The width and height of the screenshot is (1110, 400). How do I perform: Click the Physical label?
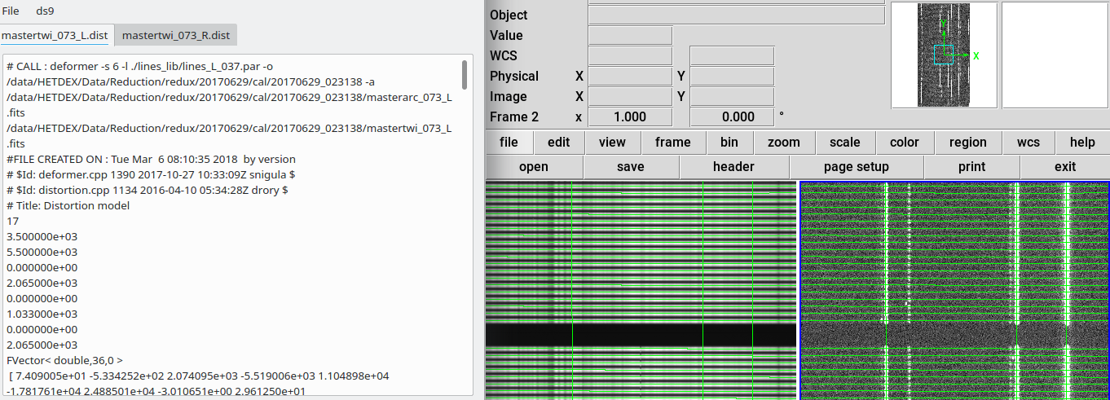pyautogui.click(x=514, y=77)
